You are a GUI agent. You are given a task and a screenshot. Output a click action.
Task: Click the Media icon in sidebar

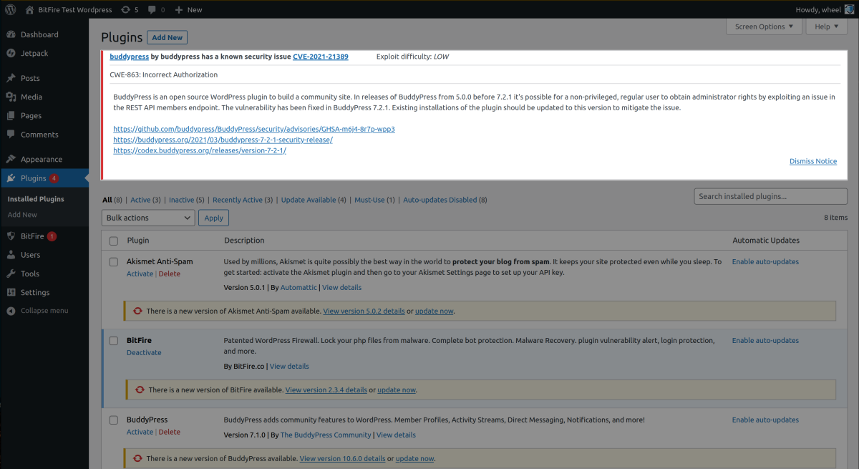[11, 97]
